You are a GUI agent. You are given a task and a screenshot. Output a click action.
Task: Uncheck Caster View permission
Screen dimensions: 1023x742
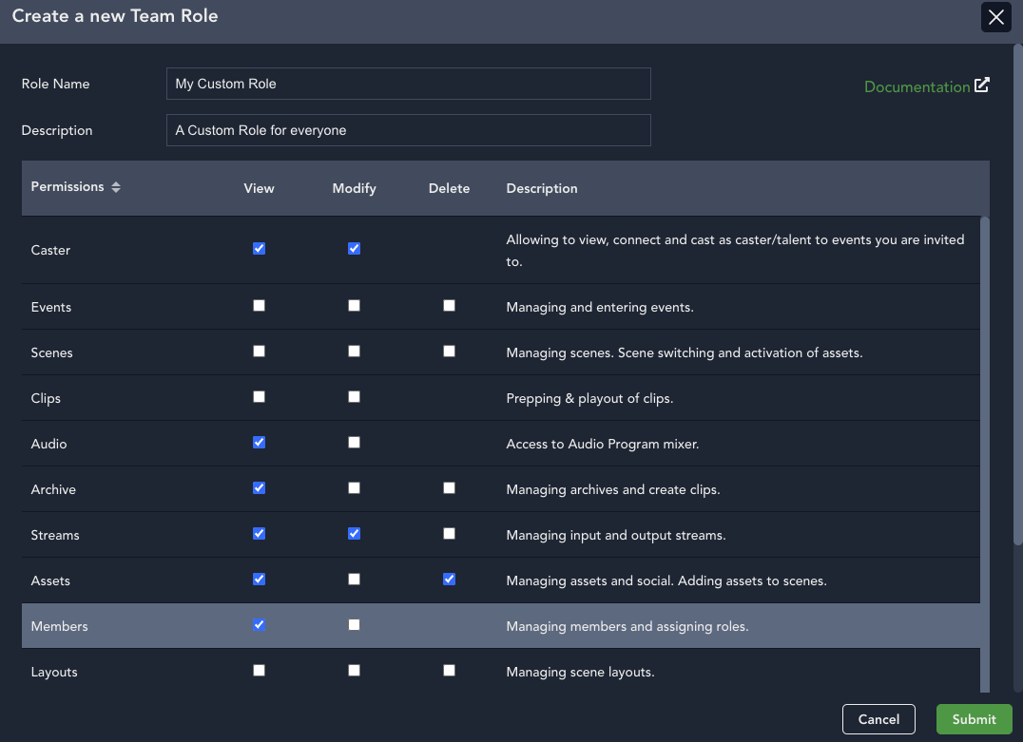[x=259, y=249]
